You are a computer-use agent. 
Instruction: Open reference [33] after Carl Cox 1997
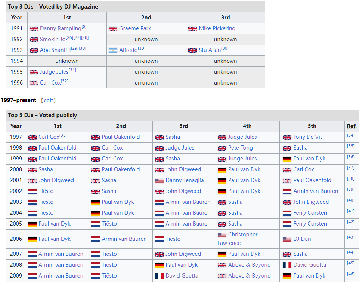(x=63, y=135)
